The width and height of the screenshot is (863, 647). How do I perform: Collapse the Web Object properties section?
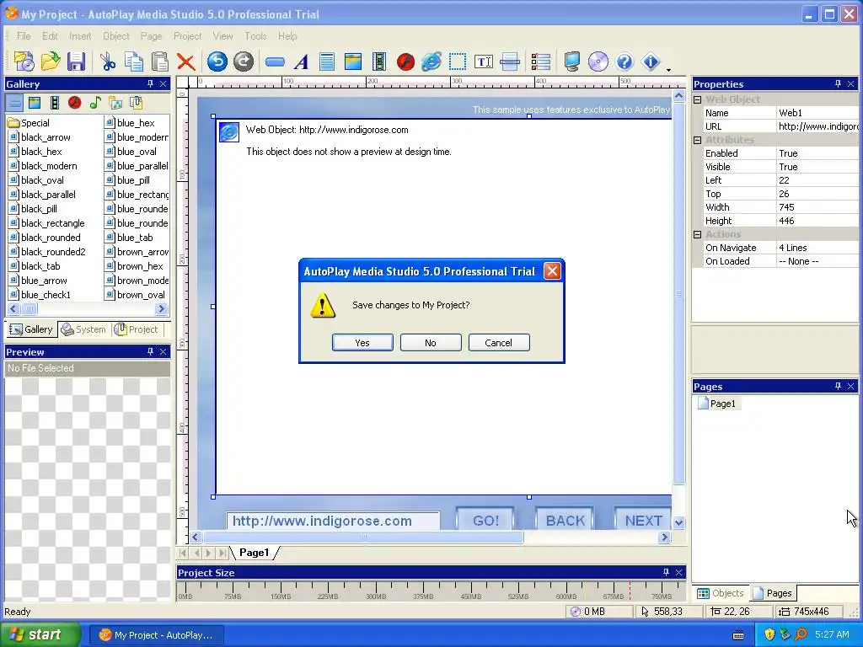pos(697,99)
